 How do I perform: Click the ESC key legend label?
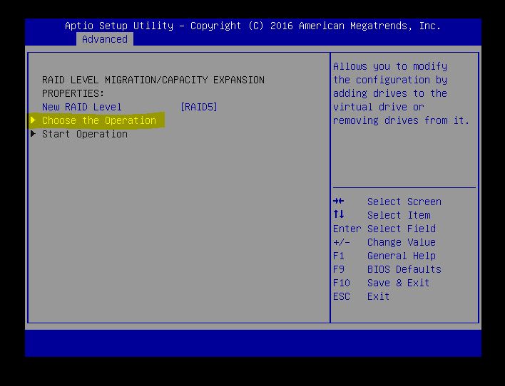341,296
